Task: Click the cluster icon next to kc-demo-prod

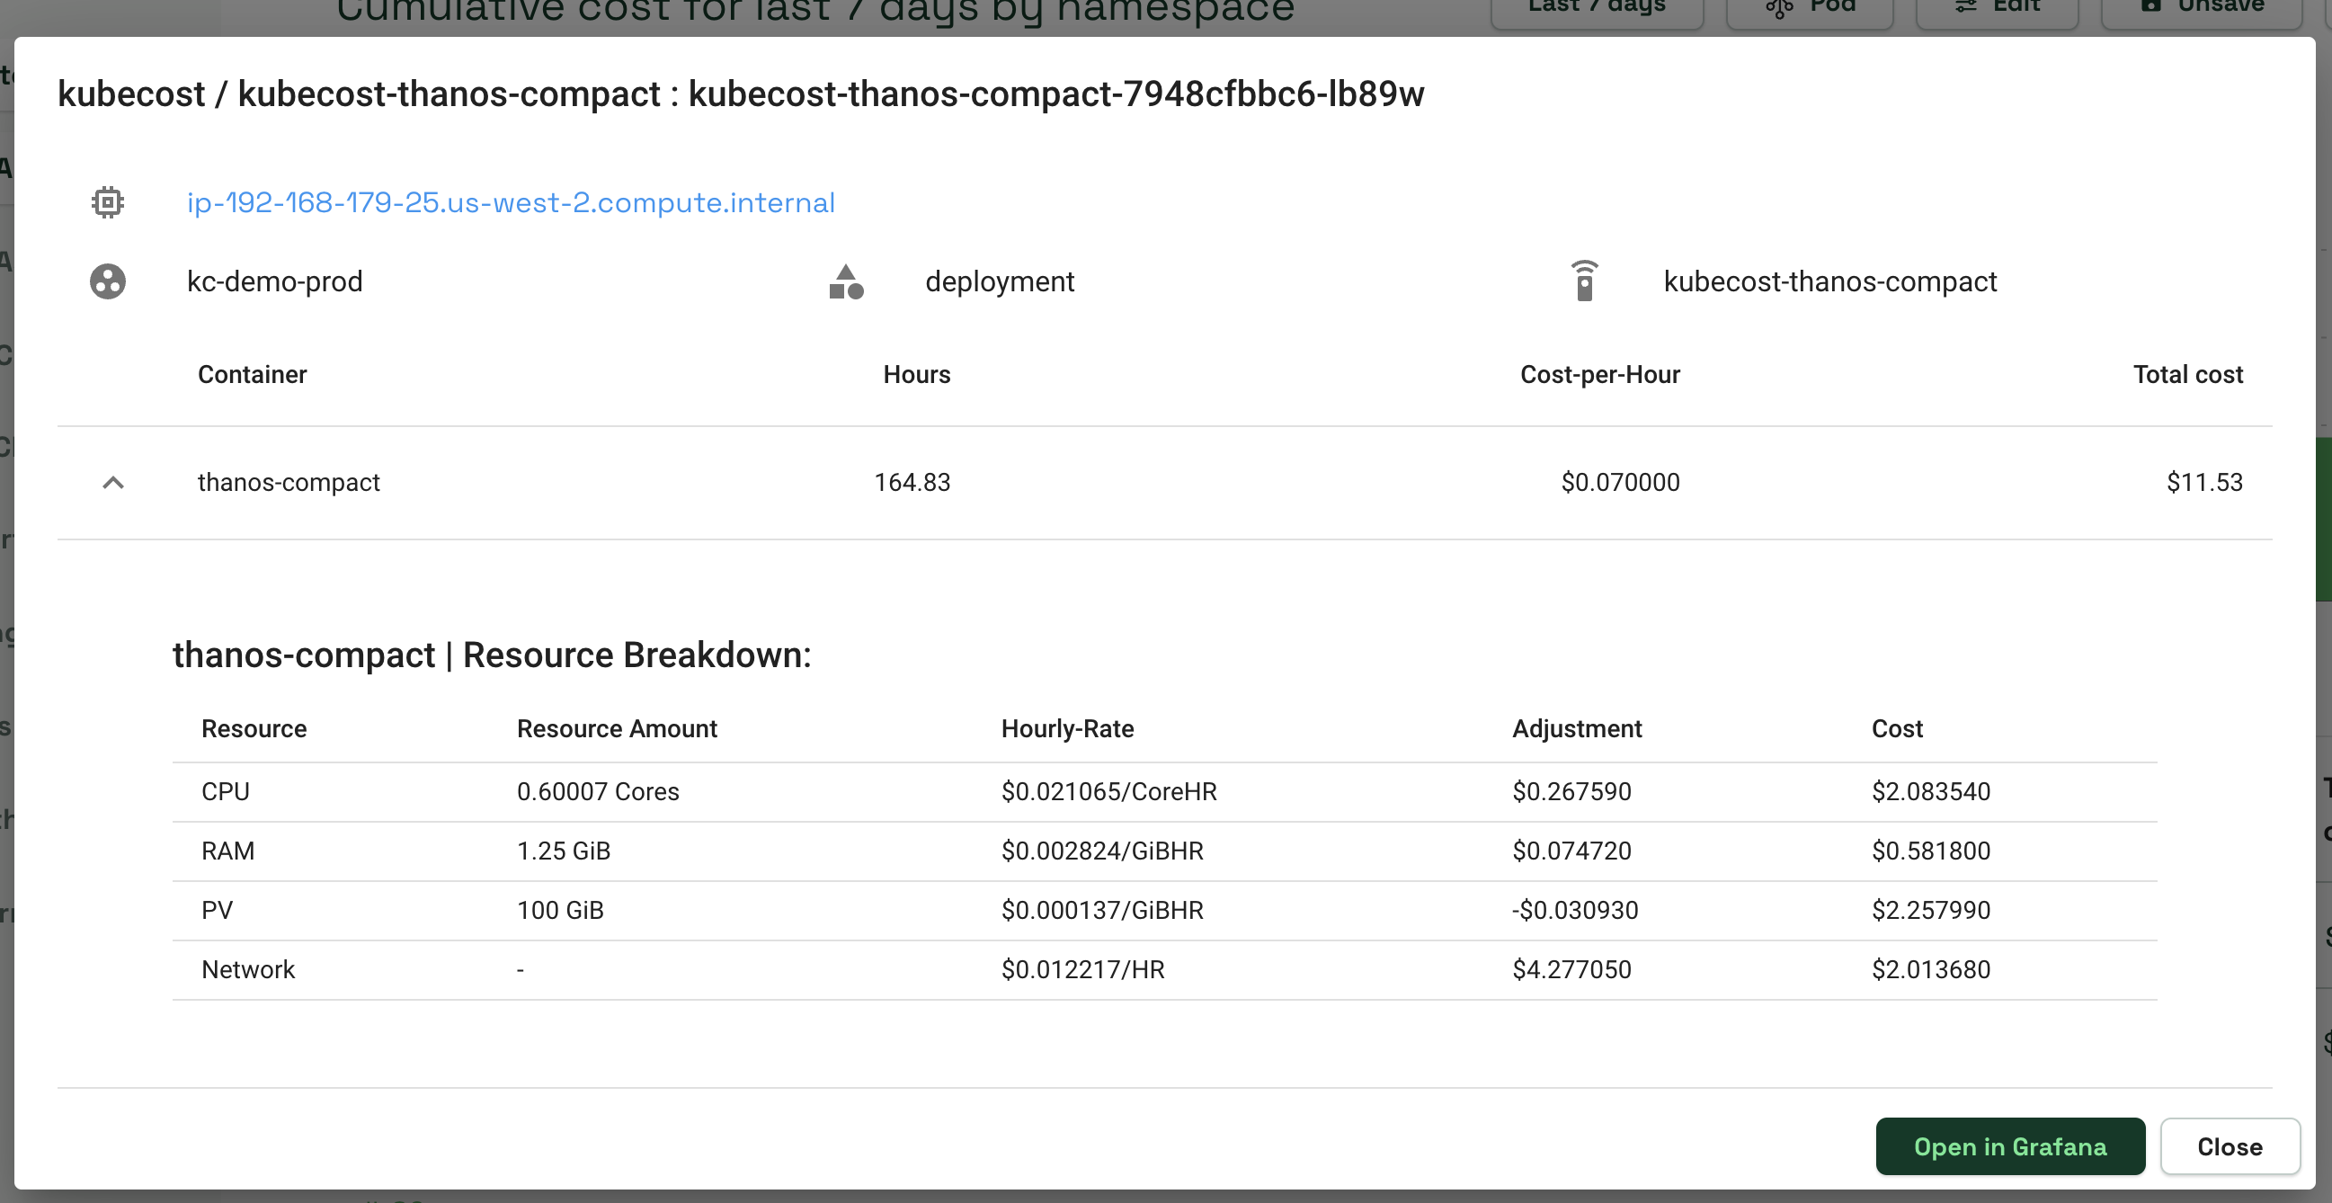Action: tap(108, 281)
